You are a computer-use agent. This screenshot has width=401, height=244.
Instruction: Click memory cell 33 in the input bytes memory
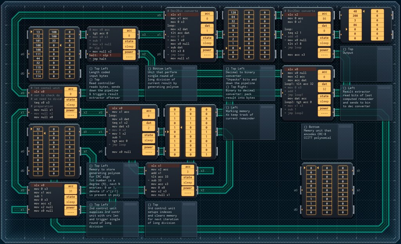pyautogui.click(x=54, y=41)
